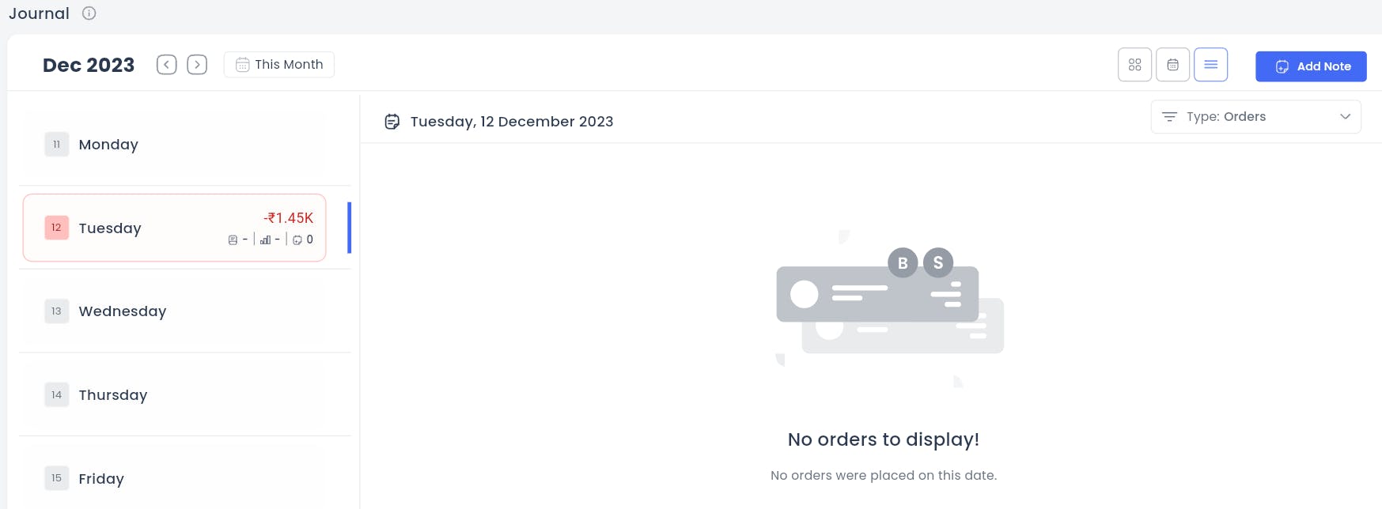Click the dropdown chevron of Type filter
This screenshot has height=509, width=1382.
(1345, 117)
